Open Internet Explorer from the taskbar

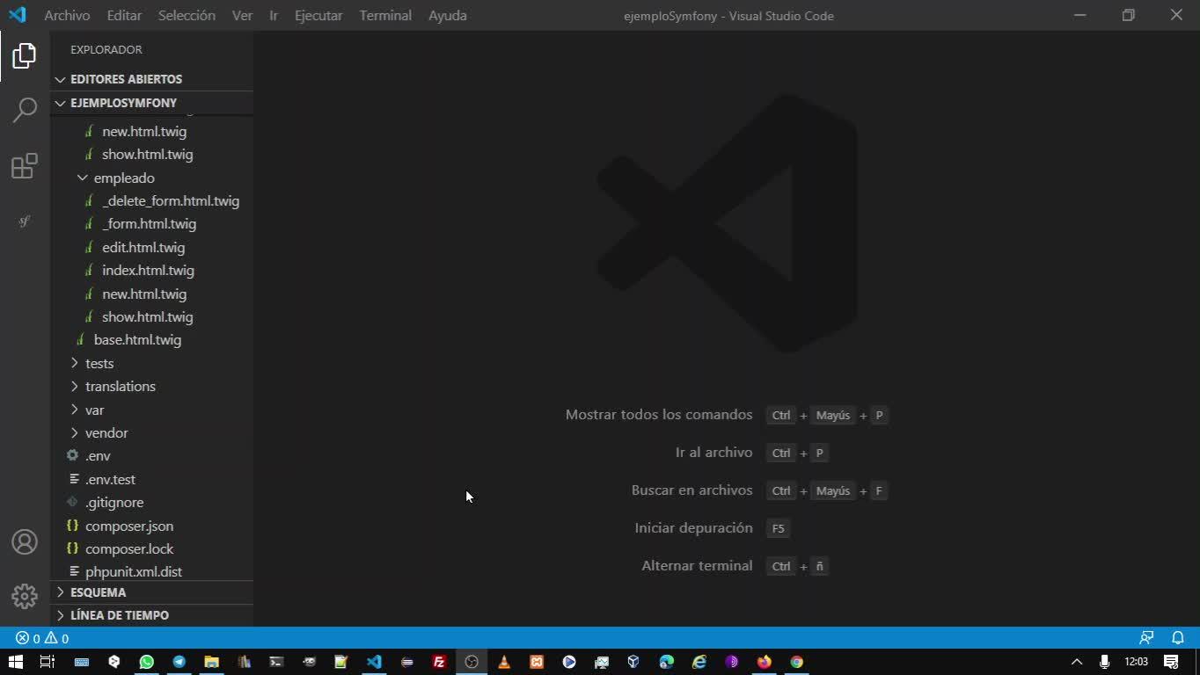[x=699, y=662]
